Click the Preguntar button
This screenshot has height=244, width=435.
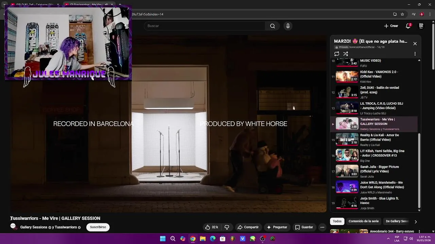(x=277, y=227)
